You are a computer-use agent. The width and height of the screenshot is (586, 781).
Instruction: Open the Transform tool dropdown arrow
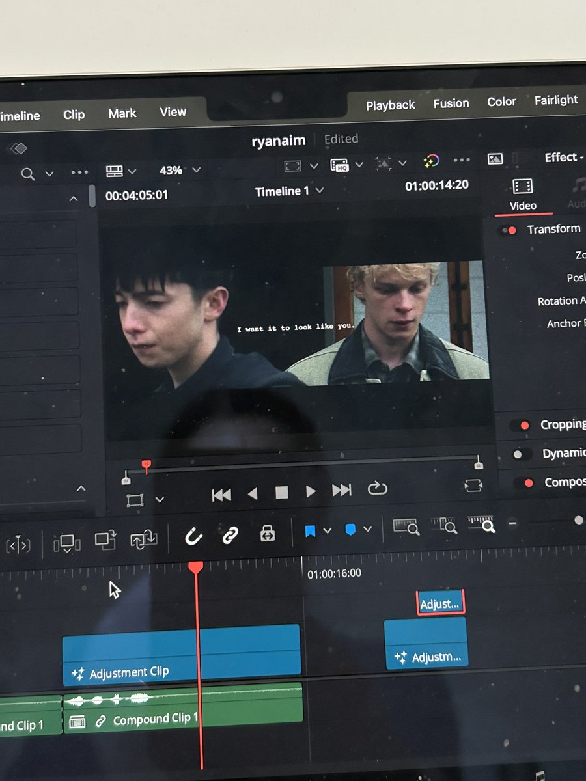click(160, 499)
